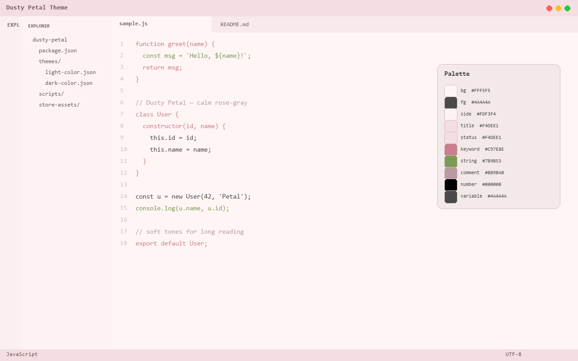Select the status color swatch
The height and width of the screenshot is (361, 578).
[451, 138]
